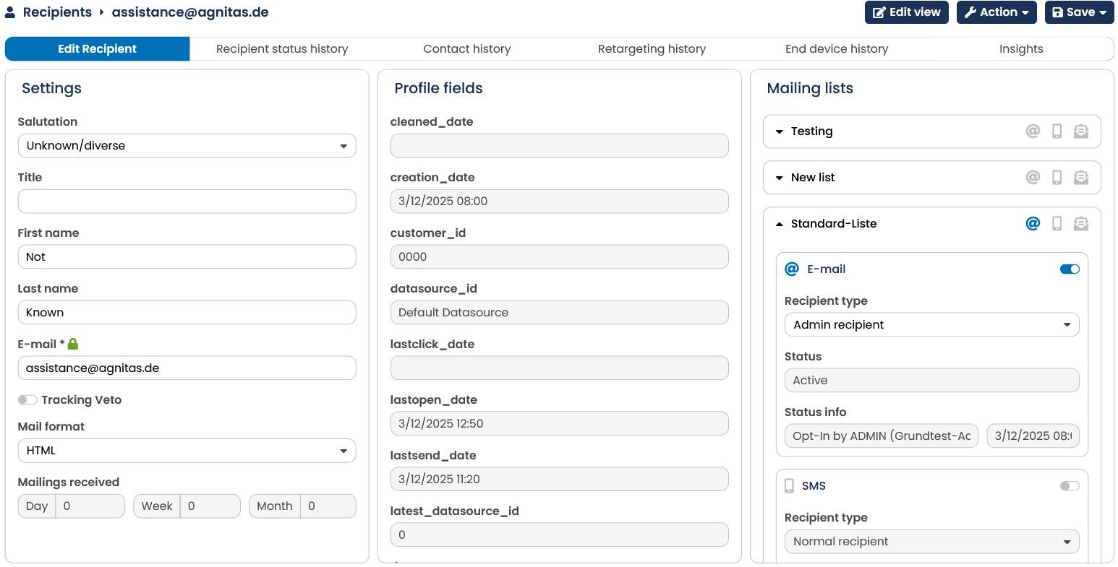Click the phone icon on Standard-Liste row
This screenshot has width=1118, height=567.
pyautogui.click(x=1057, y=224)
